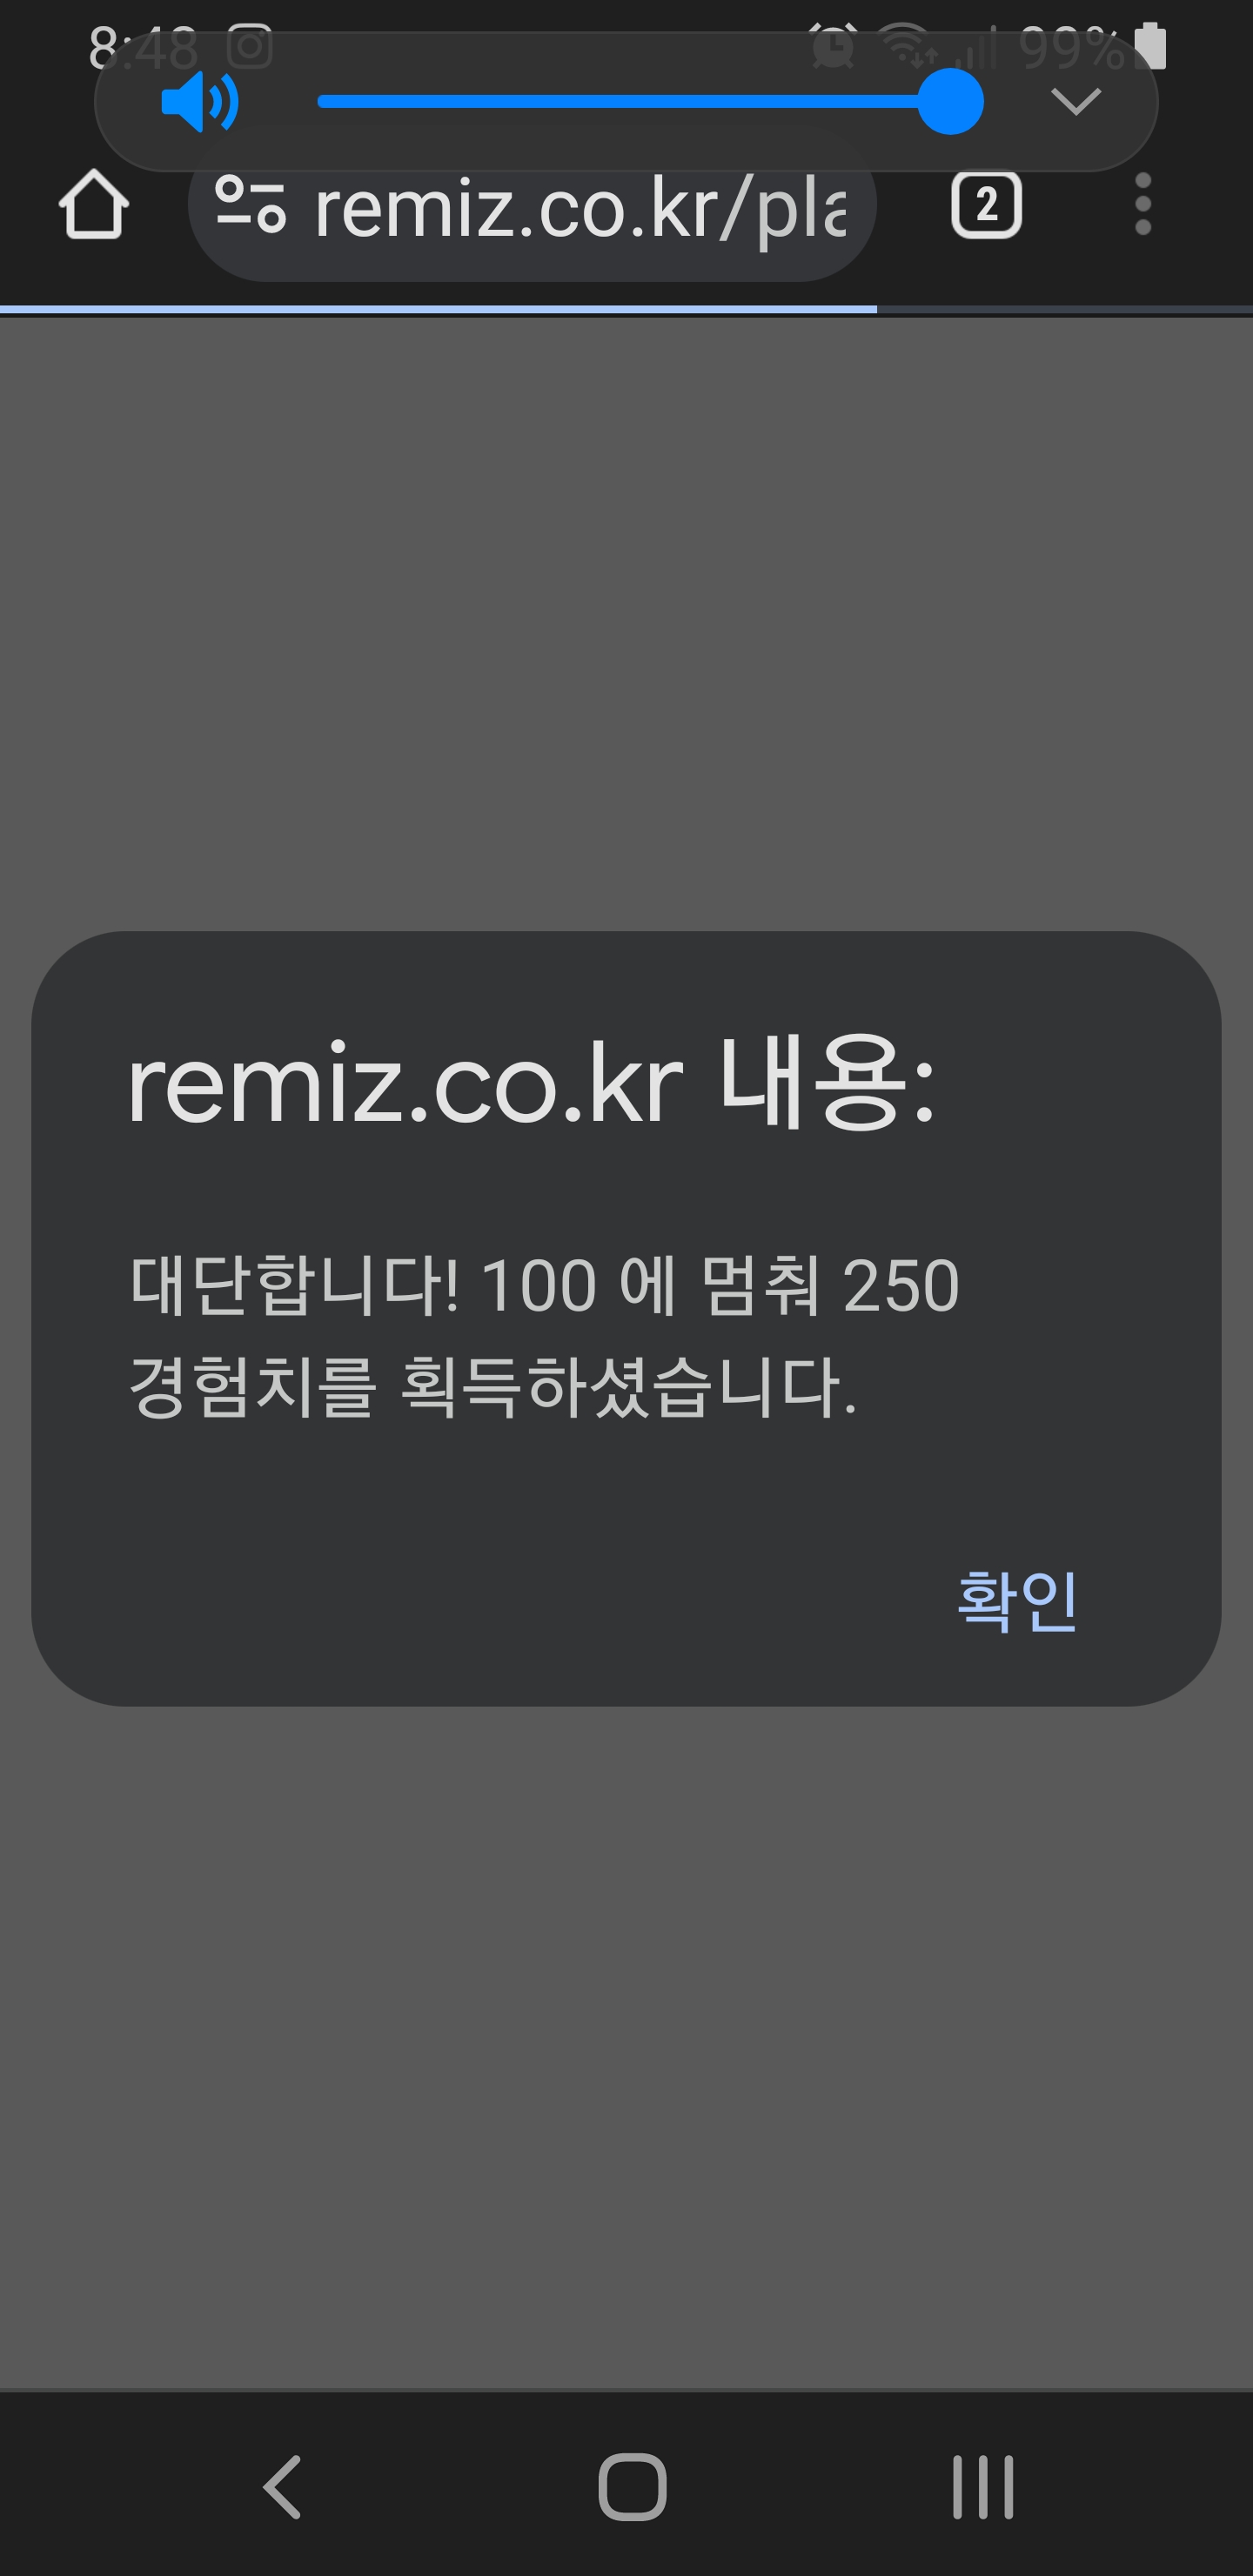The image size is (1253, 2576).
Task: Expand the volume panel chevron
Action: point(1076,102)
